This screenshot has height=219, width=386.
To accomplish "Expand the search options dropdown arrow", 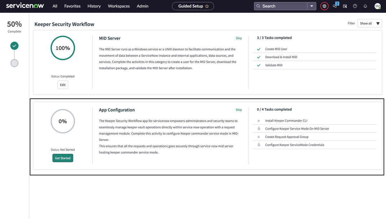I will (311, 6).
